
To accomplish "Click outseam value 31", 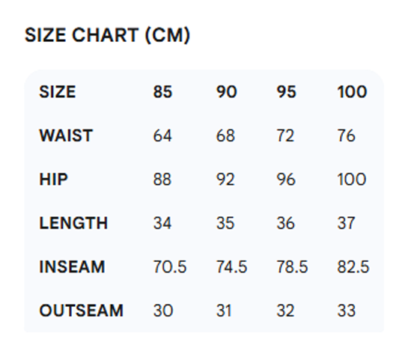I will tap(224, 311).
